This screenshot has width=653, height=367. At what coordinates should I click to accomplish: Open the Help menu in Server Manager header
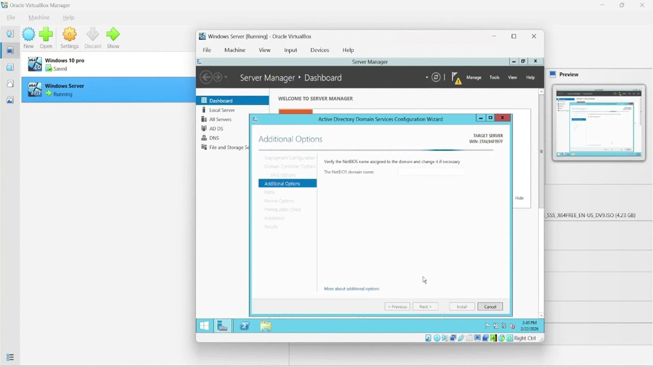(x=531, y=77)
